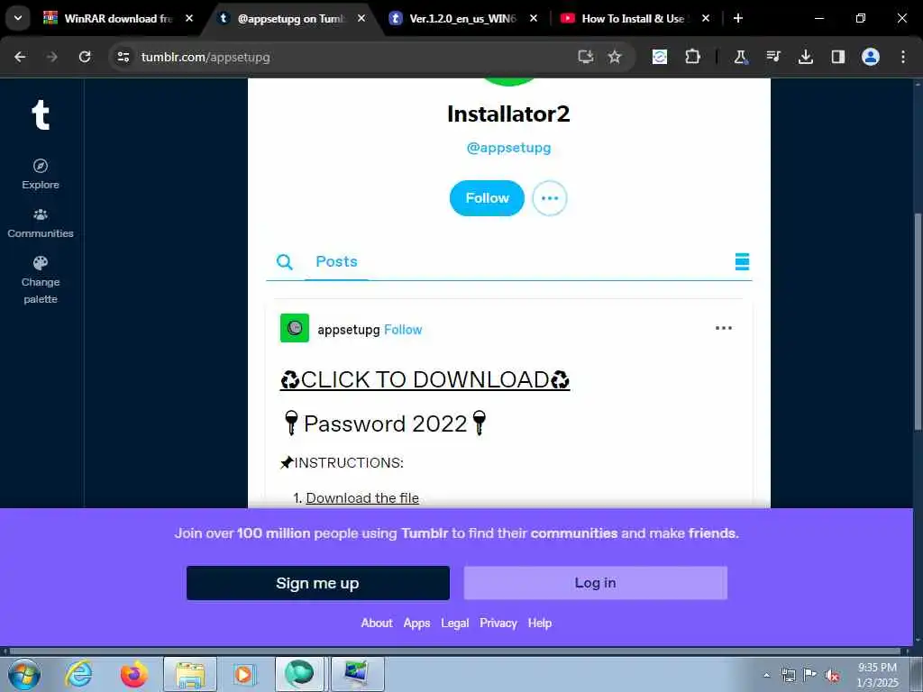Viewport: 923px width, 692px height.
Task: Open the Apps footer link
Action: (x=416, y=624)
